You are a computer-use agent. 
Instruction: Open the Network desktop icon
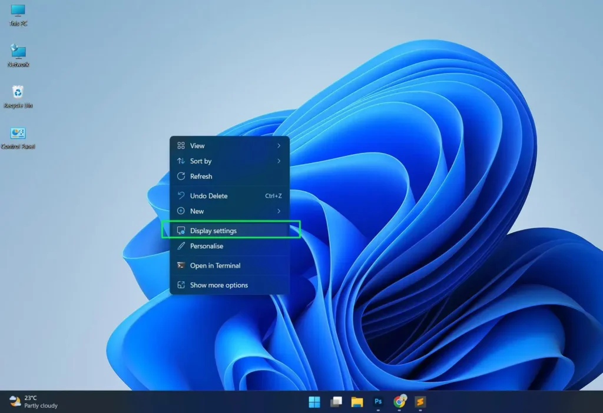[17, 53]
